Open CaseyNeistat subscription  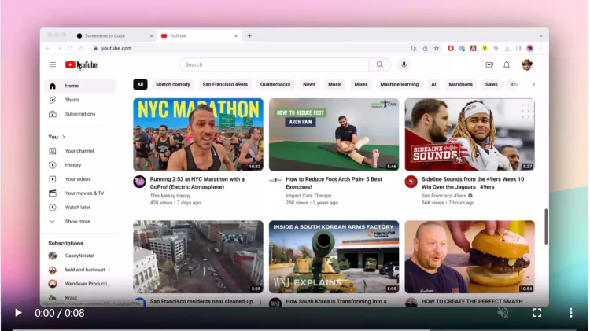(80, 256)
